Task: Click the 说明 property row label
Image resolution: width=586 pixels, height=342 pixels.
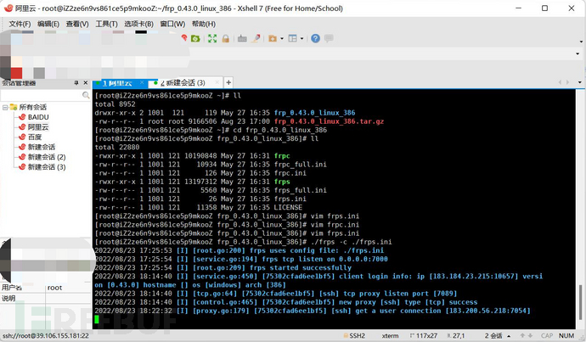Action: (x=8, y=299)
